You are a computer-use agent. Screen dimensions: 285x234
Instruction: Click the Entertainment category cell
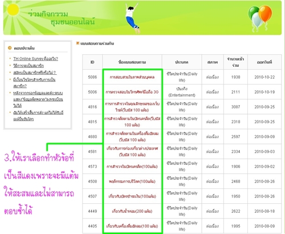[182, 92]
